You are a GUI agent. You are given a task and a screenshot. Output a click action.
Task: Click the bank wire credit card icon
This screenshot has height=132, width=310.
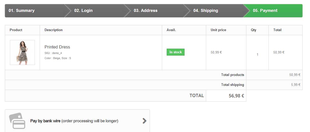[17, 121]
